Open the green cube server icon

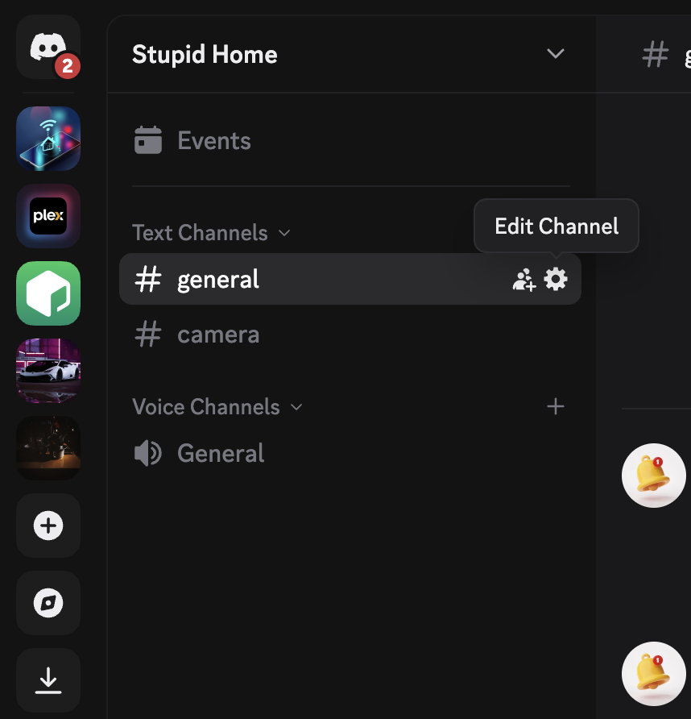(48, 293)
